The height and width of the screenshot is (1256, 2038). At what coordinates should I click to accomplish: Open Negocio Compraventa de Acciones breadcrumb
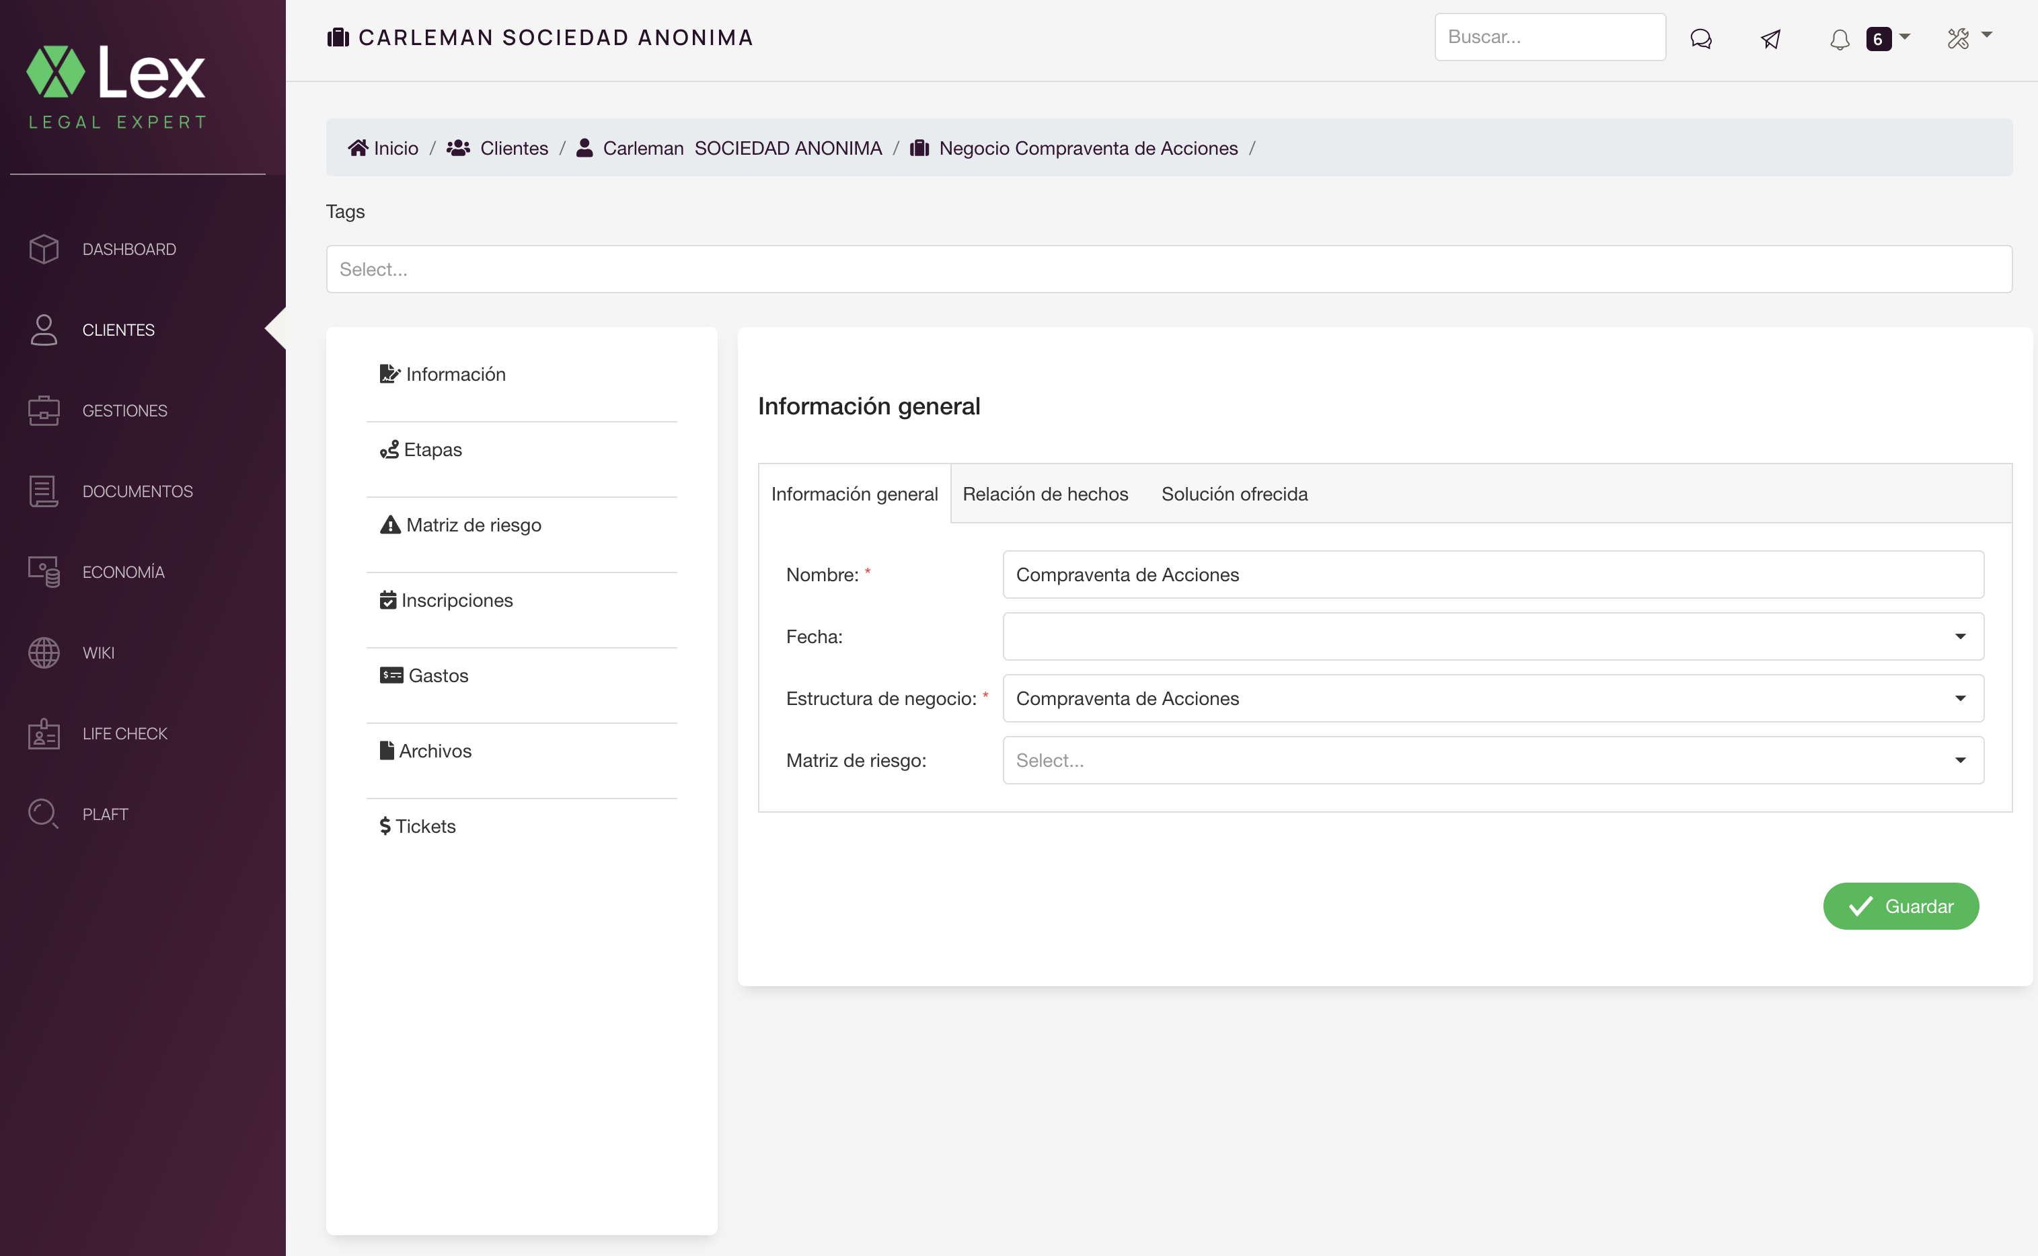click(1088, 148)
